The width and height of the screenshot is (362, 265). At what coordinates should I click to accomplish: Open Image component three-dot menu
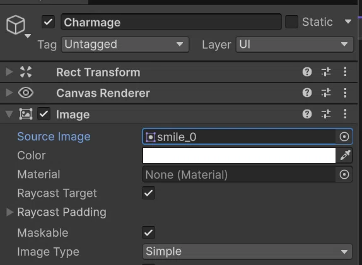pos(345,114)
